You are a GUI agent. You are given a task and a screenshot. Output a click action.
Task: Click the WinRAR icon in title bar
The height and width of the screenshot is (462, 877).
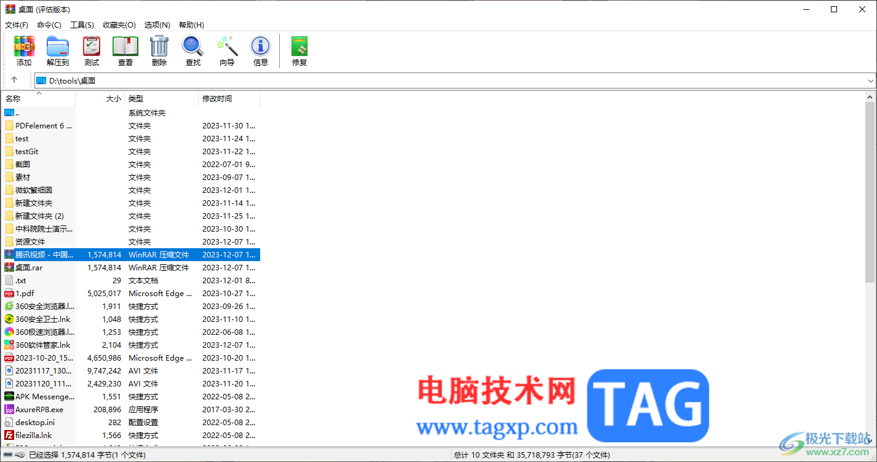point(10,9)
